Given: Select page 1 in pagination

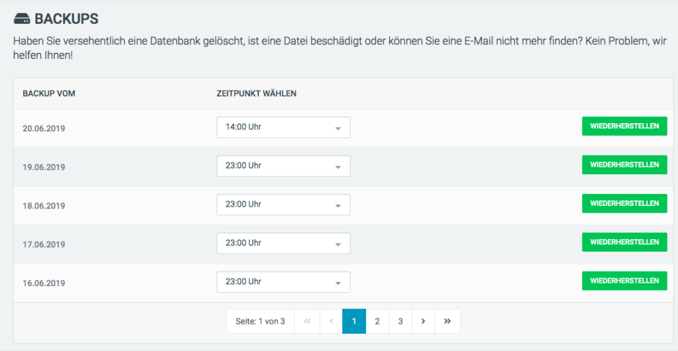Looking at the screenshot, I should pyautogui.click(x=354, y=321).
